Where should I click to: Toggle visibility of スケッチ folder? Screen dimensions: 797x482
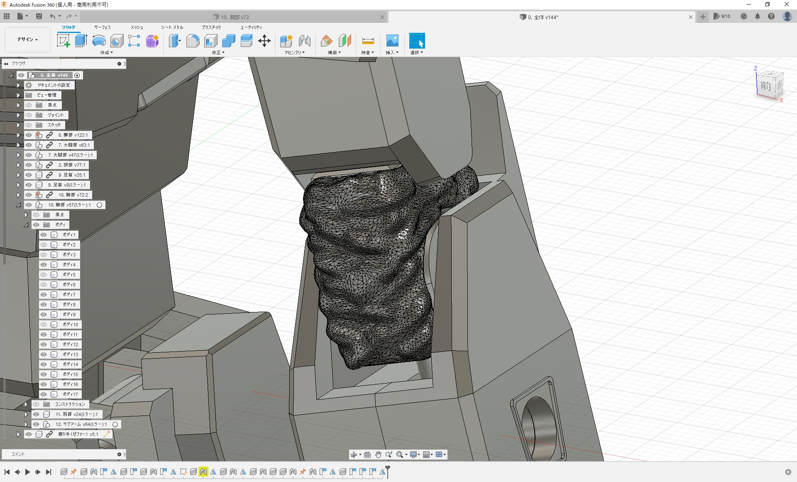coord(29,125)
